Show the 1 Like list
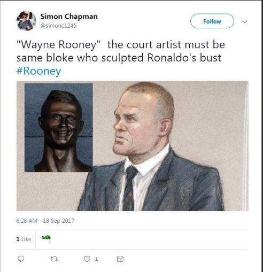This screenshot has width=263, height=272. [x=24, y=239]
